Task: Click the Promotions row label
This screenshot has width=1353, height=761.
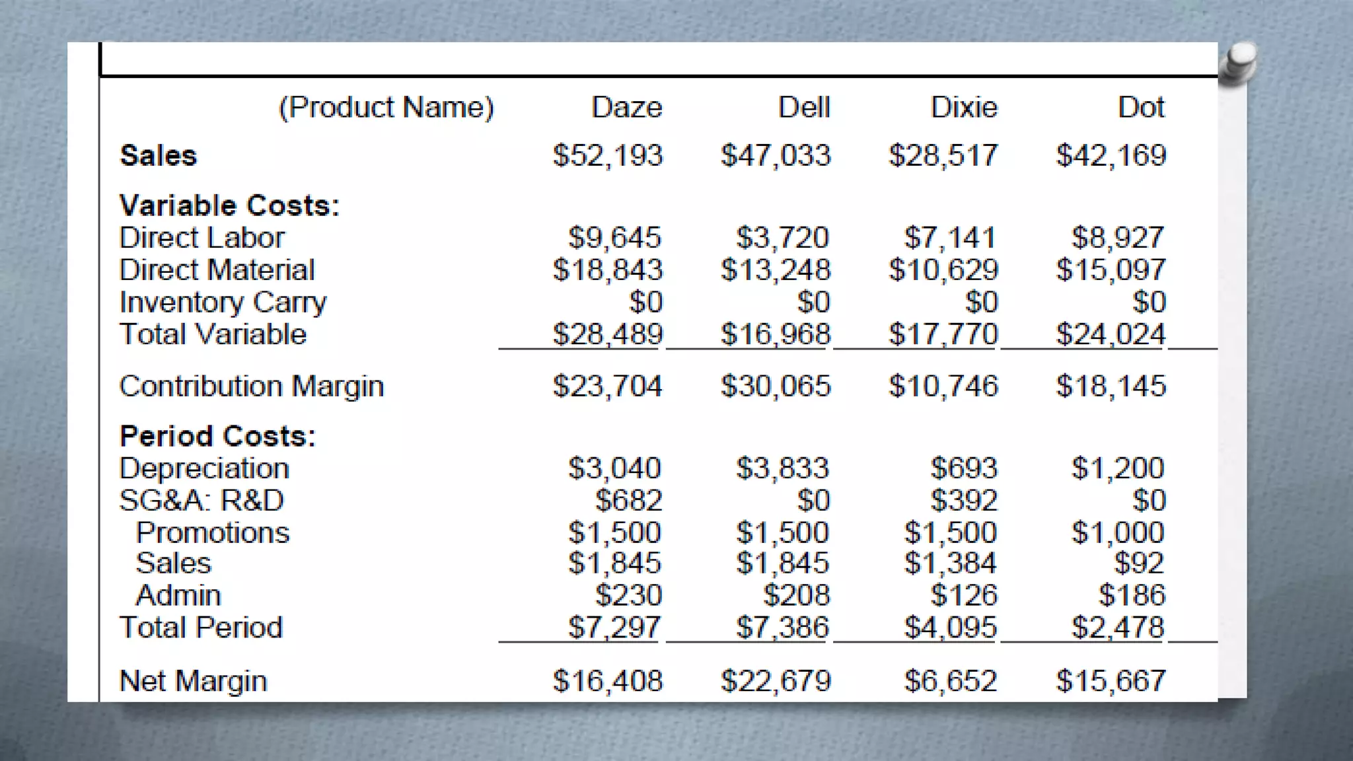Action: (212, 532)
